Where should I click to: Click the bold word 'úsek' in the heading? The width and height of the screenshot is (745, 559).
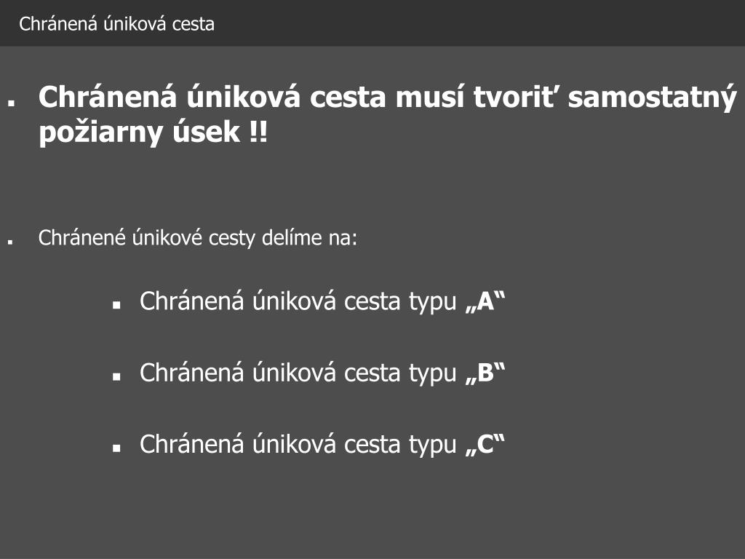click(x=206, y=132)
